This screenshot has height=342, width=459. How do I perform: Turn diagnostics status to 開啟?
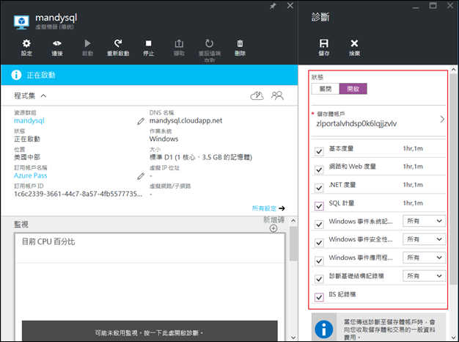tap(353, 89)
